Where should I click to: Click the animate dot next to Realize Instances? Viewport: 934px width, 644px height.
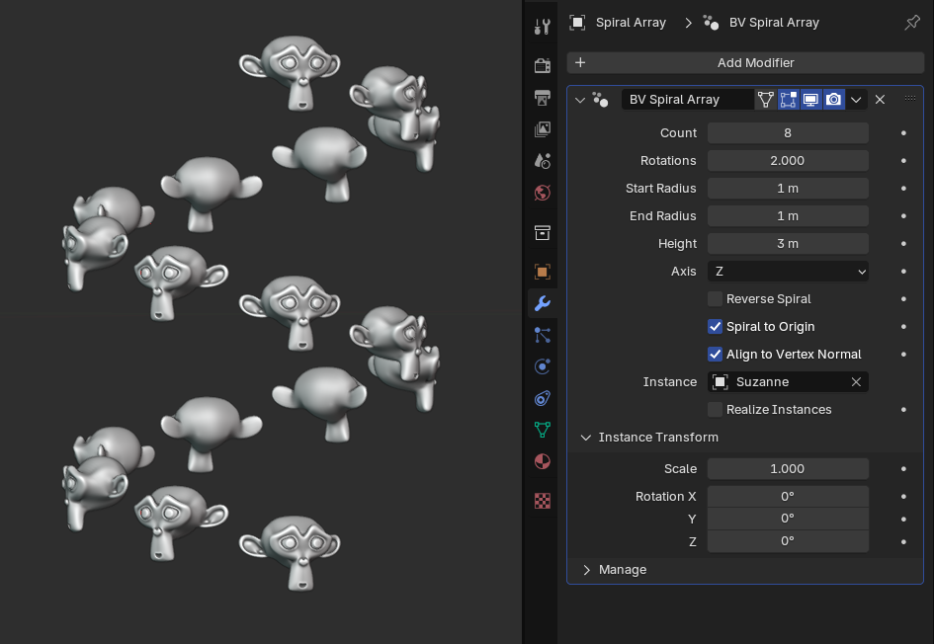pos(903,410)
